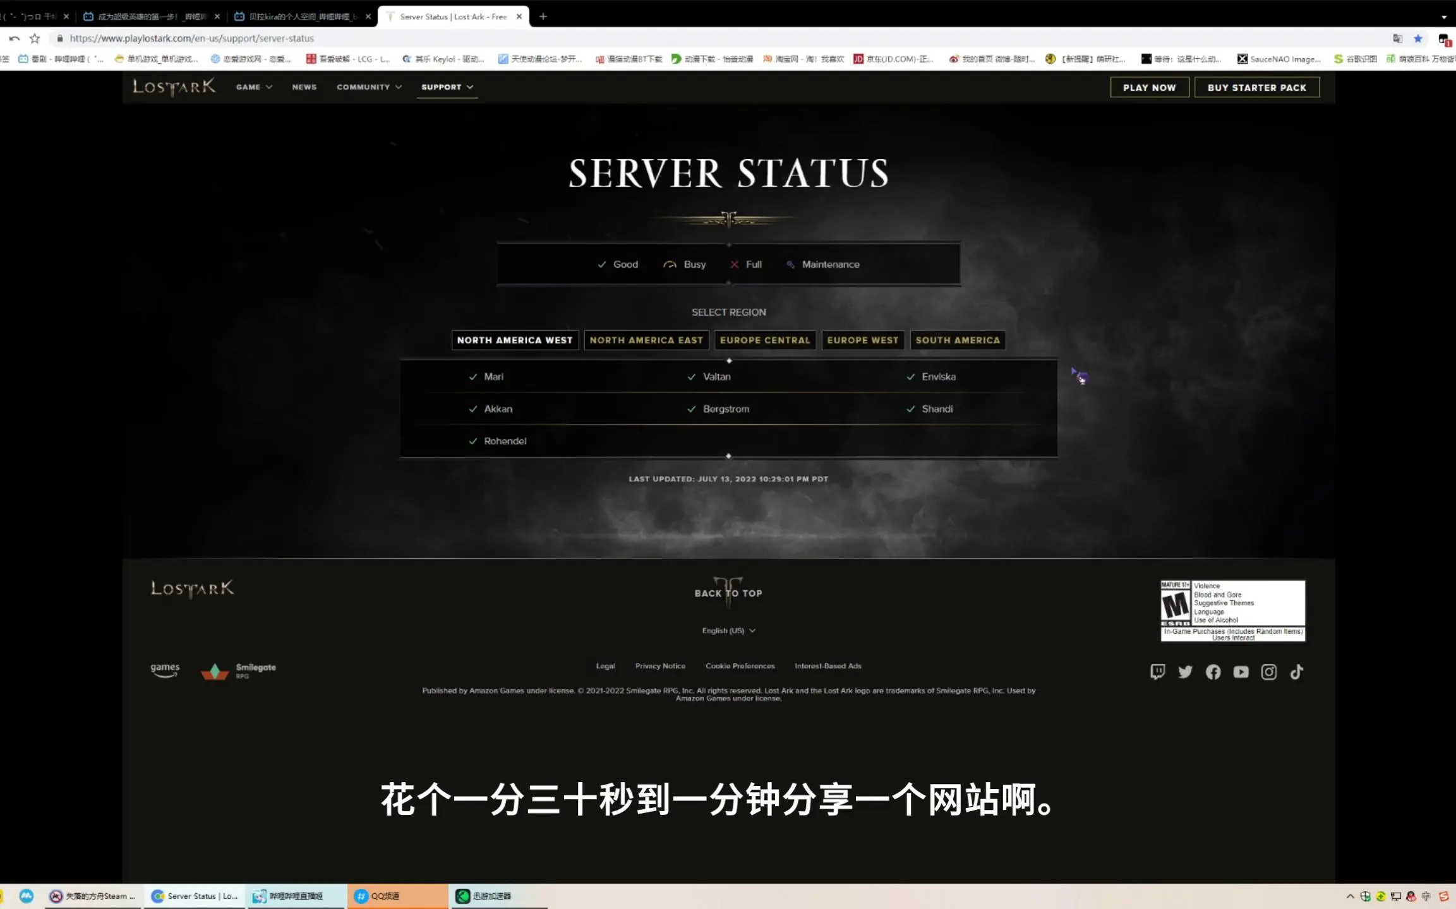Expand the COMMUNITY menu dropdown
The height and width of the screenshot is (909, 1456).
point(369,87)
